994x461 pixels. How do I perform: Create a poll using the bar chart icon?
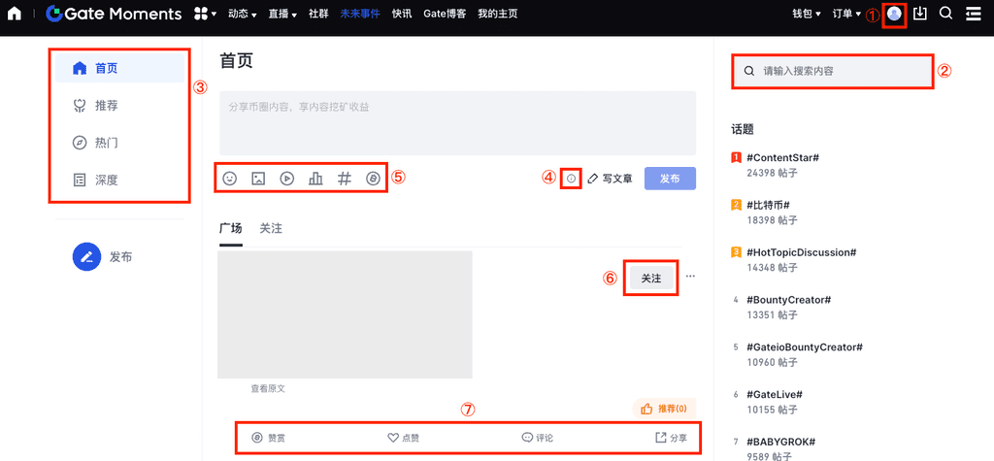315,179
